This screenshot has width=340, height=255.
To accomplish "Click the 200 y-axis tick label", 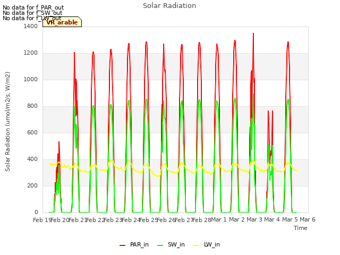I will pos(32,185).
